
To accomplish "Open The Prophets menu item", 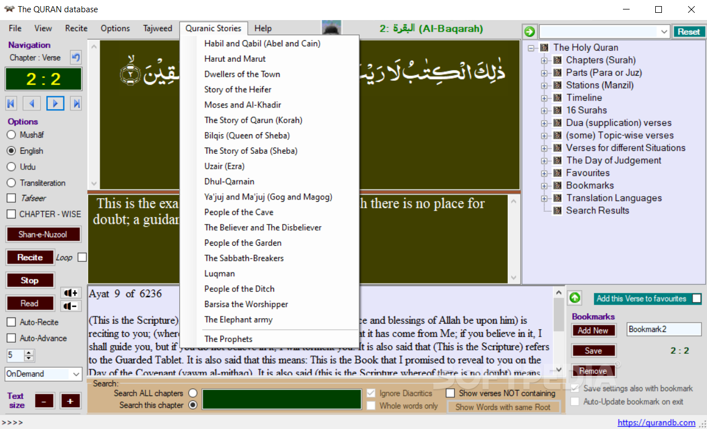I will coord(228,339).
